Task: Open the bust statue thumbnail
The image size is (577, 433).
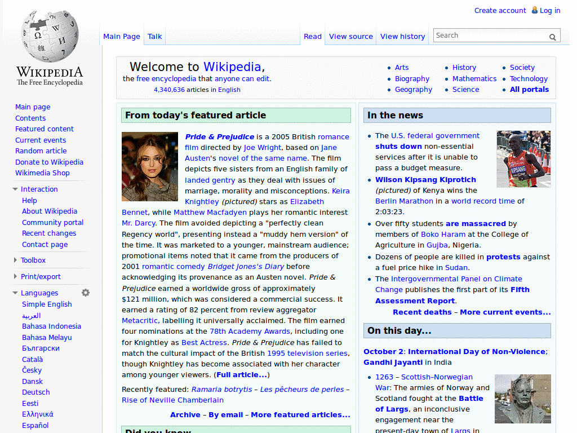Action: pos(522,399)
